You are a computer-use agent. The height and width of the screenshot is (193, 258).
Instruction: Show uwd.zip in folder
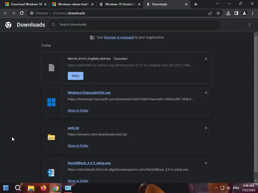point(78,146)
